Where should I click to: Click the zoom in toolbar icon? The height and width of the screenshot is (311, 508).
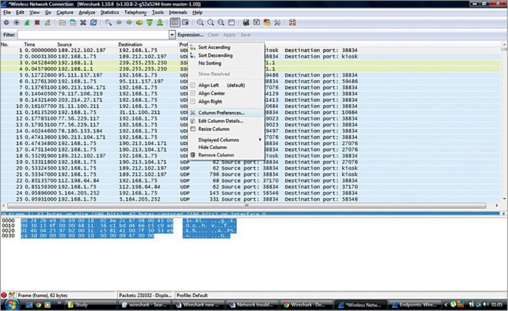pyautogui.click(x=200, y=22)
